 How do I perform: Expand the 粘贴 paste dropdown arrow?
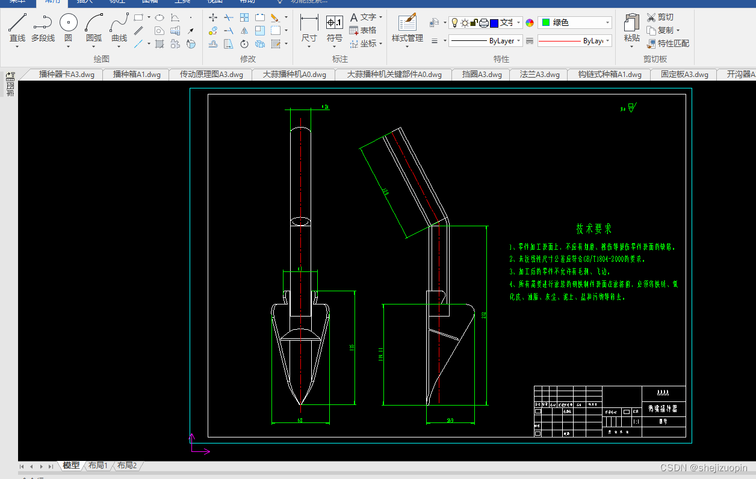point(631,46)
